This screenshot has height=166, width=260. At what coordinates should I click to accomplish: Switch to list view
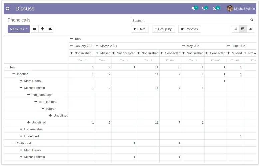click(235, 29)
